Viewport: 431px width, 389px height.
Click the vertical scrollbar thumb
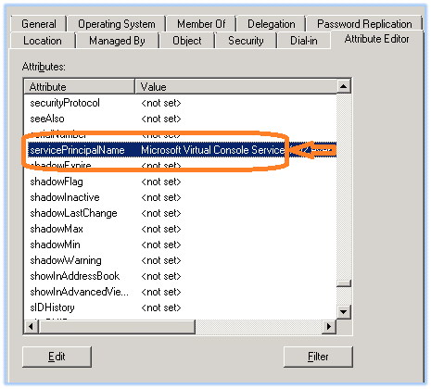click(x=344, y=283)
